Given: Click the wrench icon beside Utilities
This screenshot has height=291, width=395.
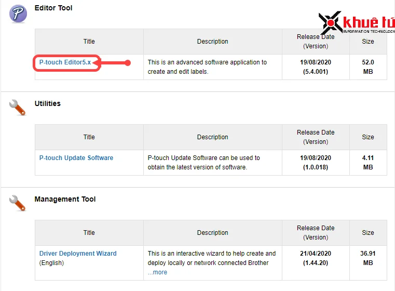Looking at the screenshot, I should point(18,107).
